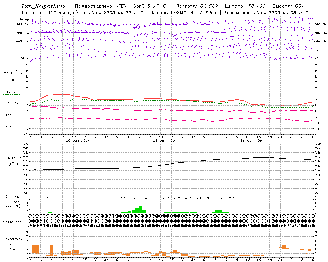The height and width of the screenshot is (262, 328).
Task: Click the Облачность cloud cover label
Action: point(13,222)
